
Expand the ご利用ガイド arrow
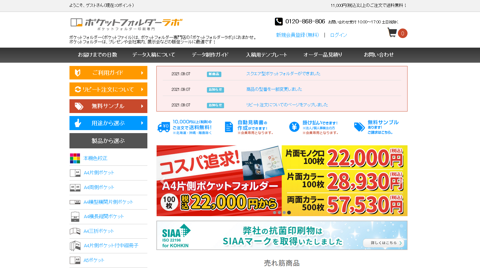click(142, 73)
